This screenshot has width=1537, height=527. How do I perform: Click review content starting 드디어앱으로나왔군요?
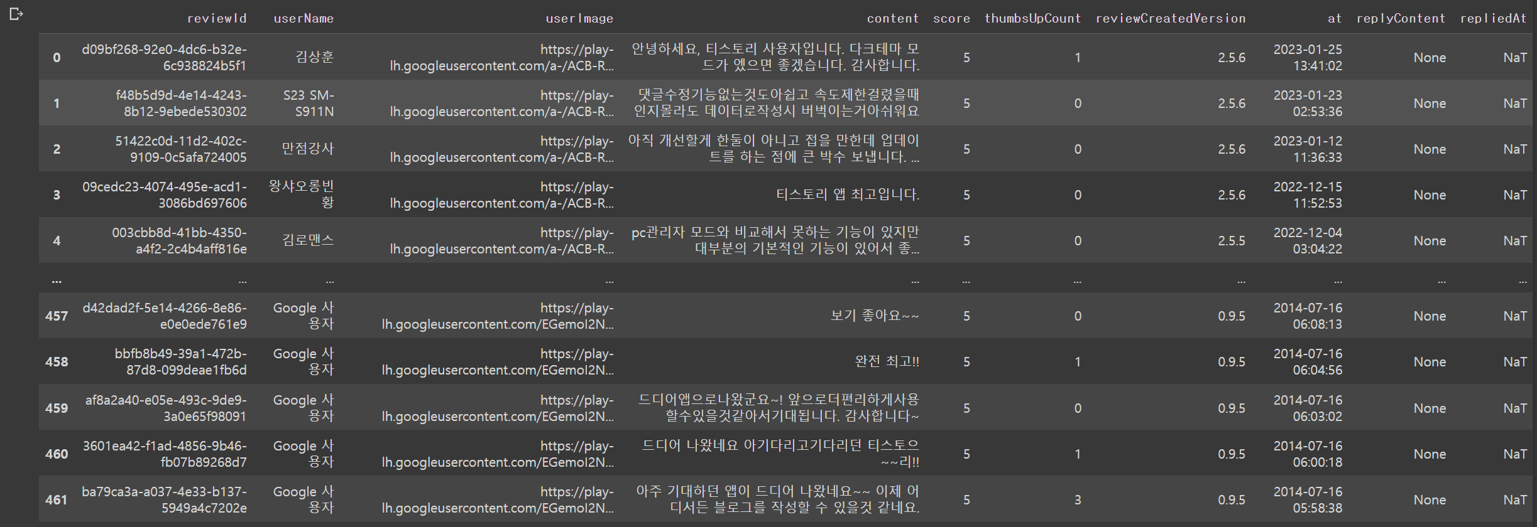[x=779, y=408]
